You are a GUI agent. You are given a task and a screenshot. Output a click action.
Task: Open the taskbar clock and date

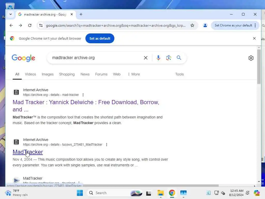[236, 193]
